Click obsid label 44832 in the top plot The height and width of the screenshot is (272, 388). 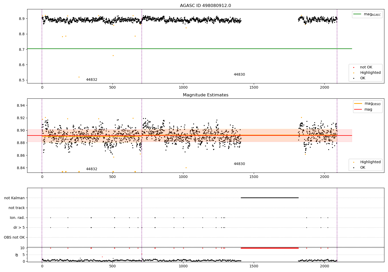[x=92, y=80]
